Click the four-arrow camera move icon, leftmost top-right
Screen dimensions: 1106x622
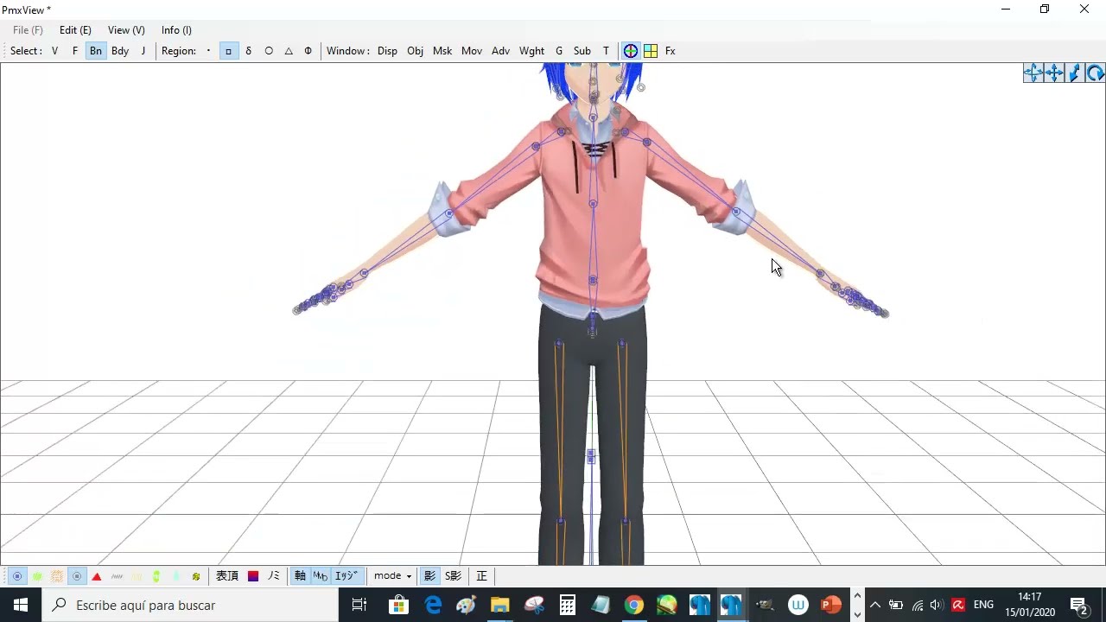[x=1033, y=73]
